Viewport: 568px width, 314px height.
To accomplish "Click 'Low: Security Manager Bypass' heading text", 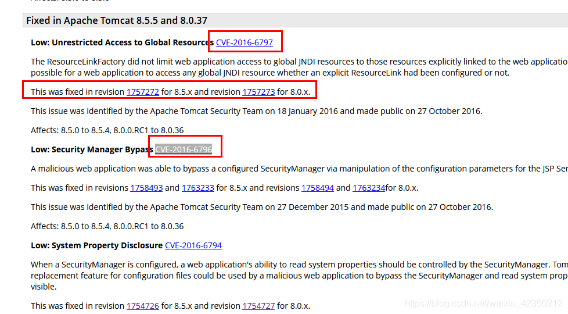I will coord(92,149).
